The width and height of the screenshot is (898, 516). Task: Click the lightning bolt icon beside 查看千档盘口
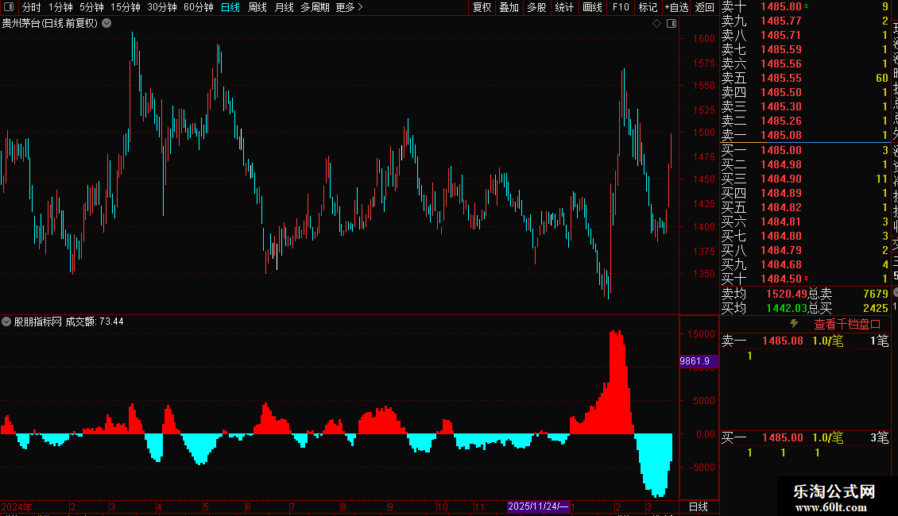(x=795, y=324)
